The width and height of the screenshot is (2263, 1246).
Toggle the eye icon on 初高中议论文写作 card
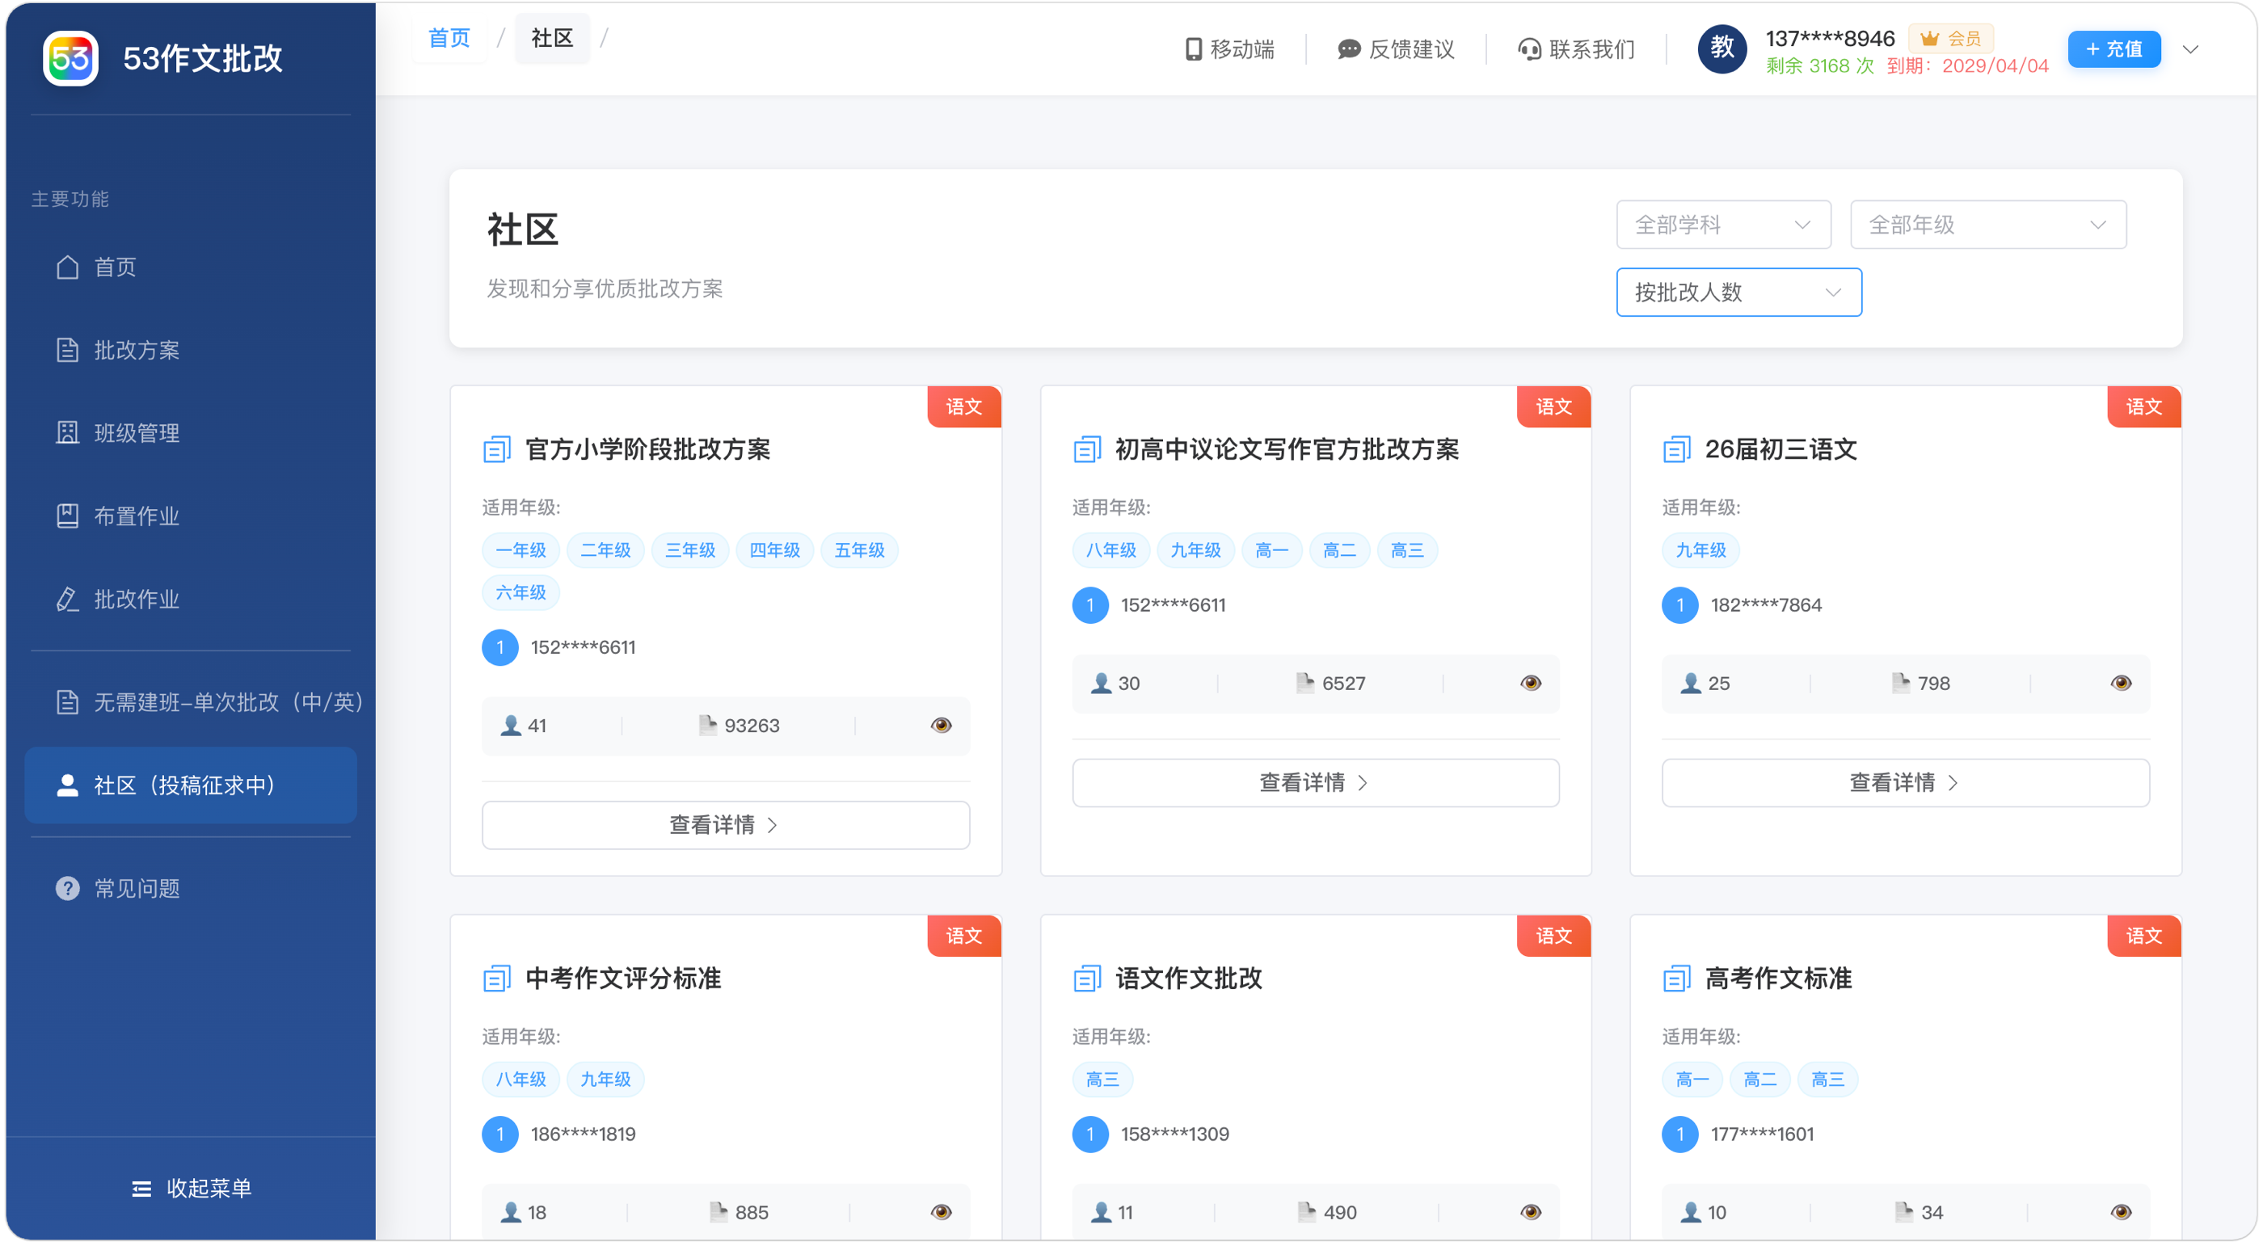click(1530, 683)
